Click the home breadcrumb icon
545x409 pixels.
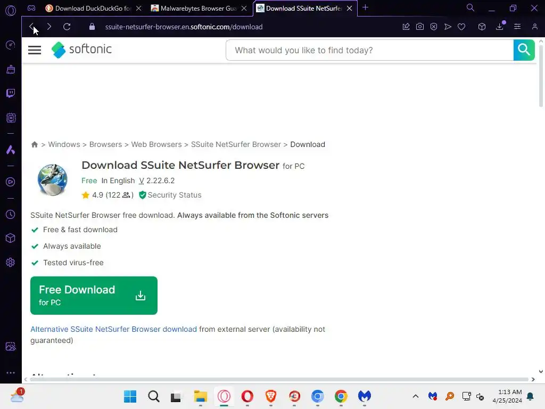pyautogui.click(x=35, y=144)
